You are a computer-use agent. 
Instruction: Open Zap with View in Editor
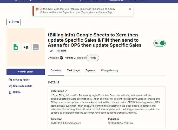coord(26,72)
